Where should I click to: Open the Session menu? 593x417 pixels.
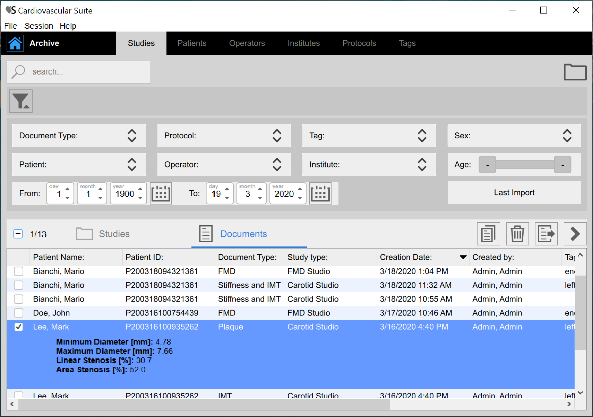(38, 26)
